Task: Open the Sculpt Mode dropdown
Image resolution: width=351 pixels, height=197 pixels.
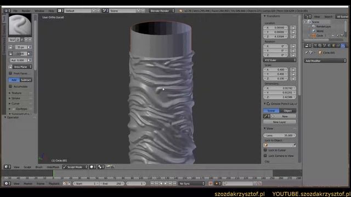Action: click(75, 167)
